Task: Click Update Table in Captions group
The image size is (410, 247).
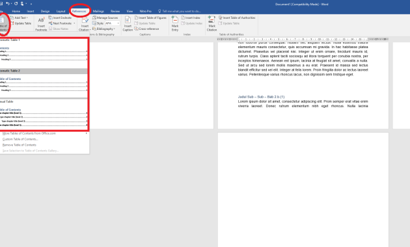Action: coord(145,23)
